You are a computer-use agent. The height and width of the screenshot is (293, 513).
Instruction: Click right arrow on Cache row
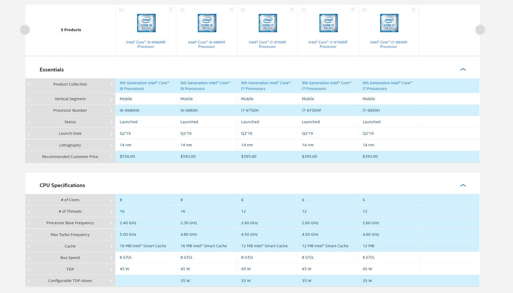pos(112,246)
